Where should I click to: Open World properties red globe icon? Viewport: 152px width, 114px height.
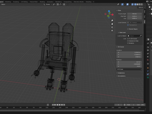[148, 60]
